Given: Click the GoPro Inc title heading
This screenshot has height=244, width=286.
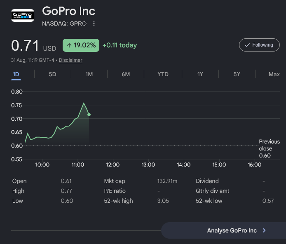Looking at the screenshot, I should [68, 11].
